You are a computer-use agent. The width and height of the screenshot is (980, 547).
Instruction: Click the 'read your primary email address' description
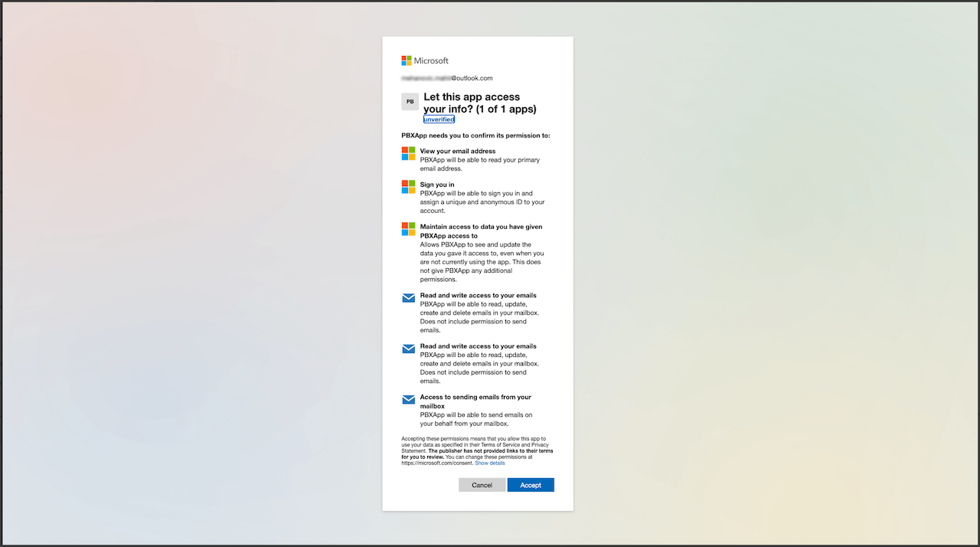(480, 164)
